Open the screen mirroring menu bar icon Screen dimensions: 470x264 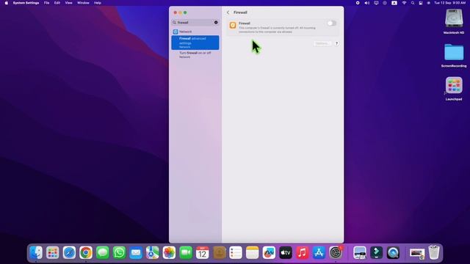376,3
